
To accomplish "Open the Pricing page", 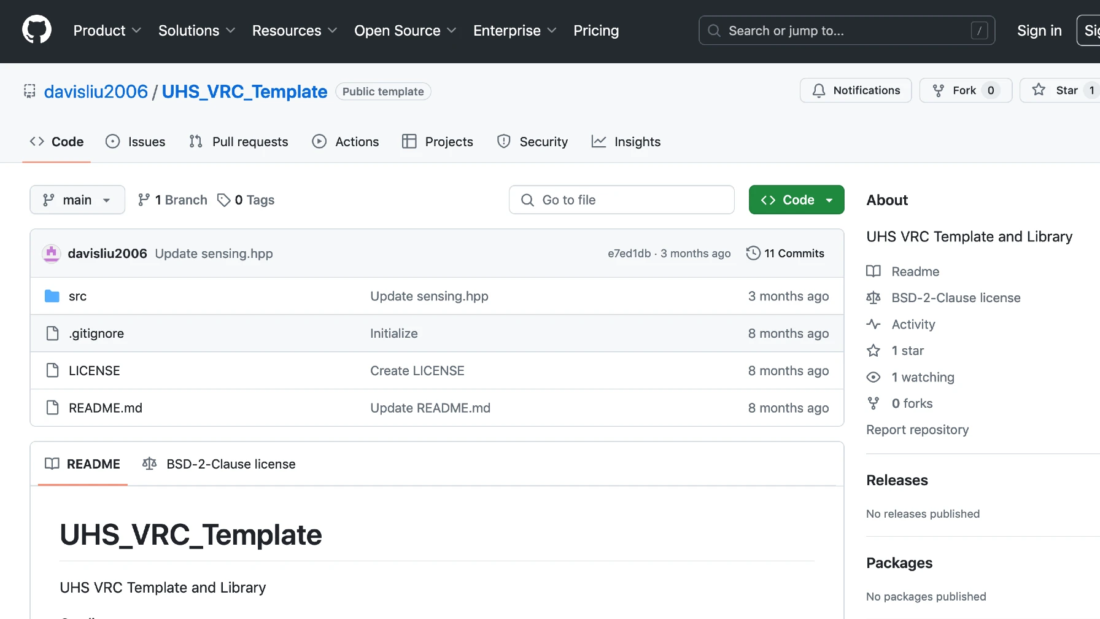I will (x=596, y=30).
